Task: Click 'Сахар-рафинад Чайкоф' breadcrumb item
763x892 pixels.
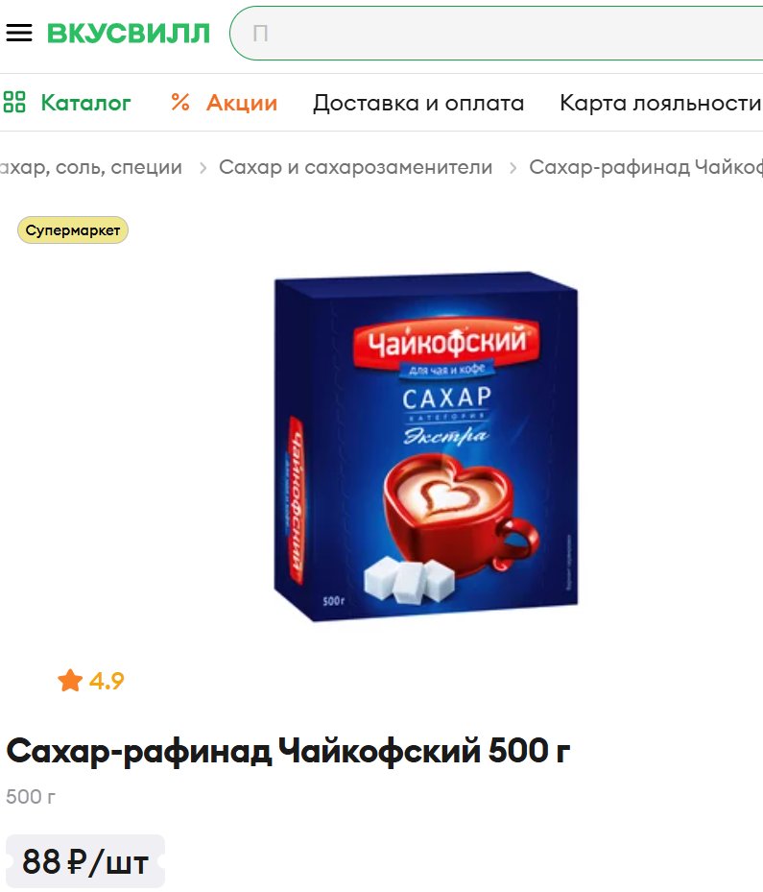Action: (646, 167)
